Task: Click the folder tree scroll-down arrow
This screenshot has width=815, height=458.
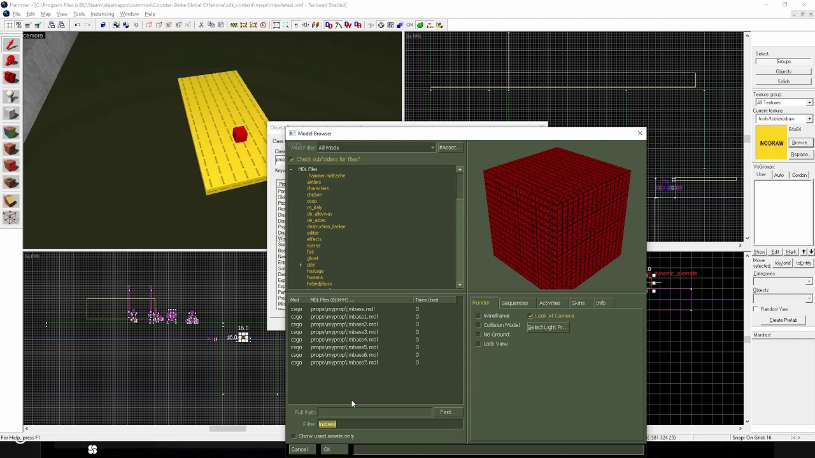Action: pyautogui.click(x=460, y=285)
